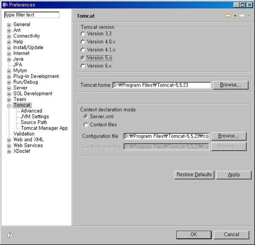
Task: Click the back navigation arrow icon
Action: tap(228, 16)
